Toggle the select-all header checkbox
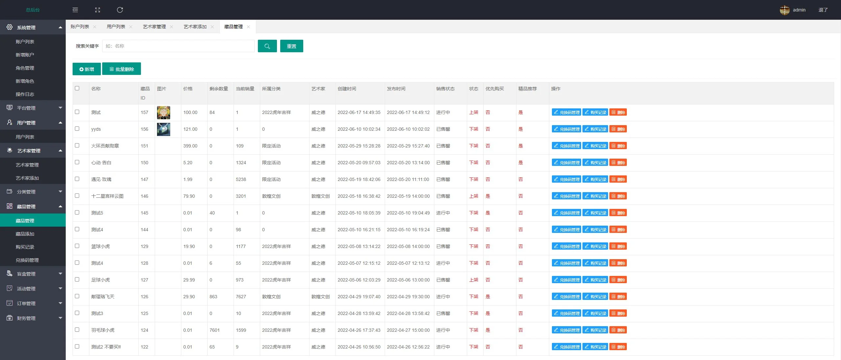 coord(77,88)
